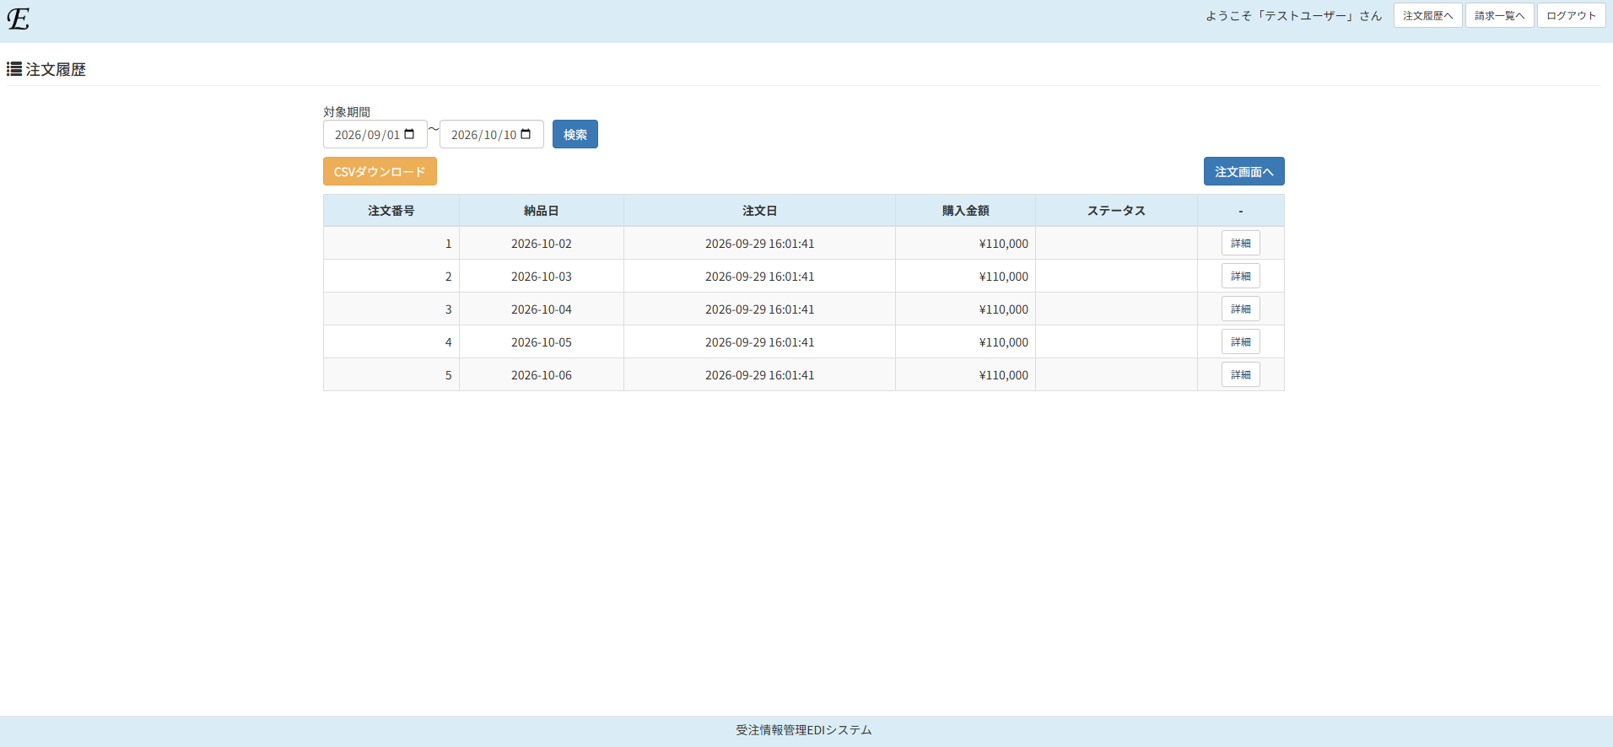Open 詳細 for order number 5
The width and height of the screenshot is (1613, 747).
coord(1240,374)
